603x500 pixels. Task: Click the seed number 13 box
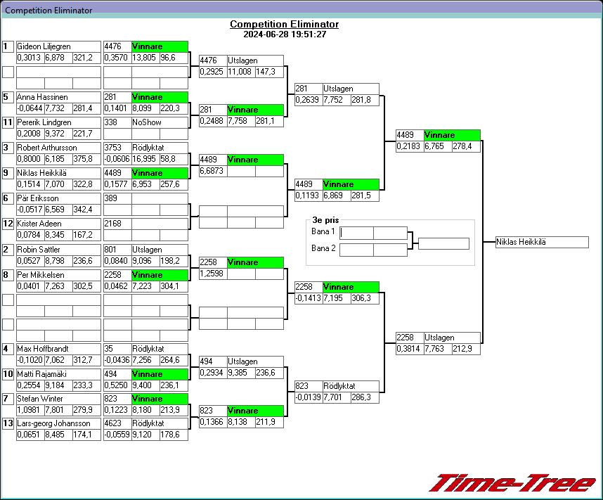(x=8, y=423)
